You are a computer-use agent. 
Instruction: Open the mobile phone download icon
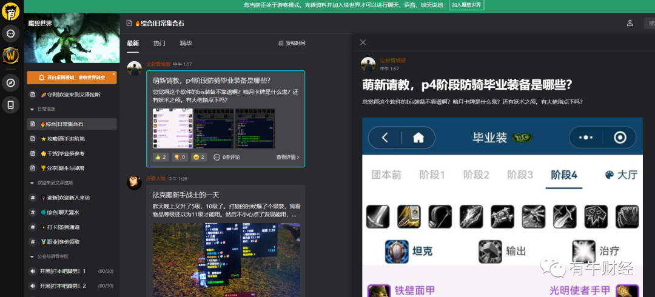click(x=10, y=105)
